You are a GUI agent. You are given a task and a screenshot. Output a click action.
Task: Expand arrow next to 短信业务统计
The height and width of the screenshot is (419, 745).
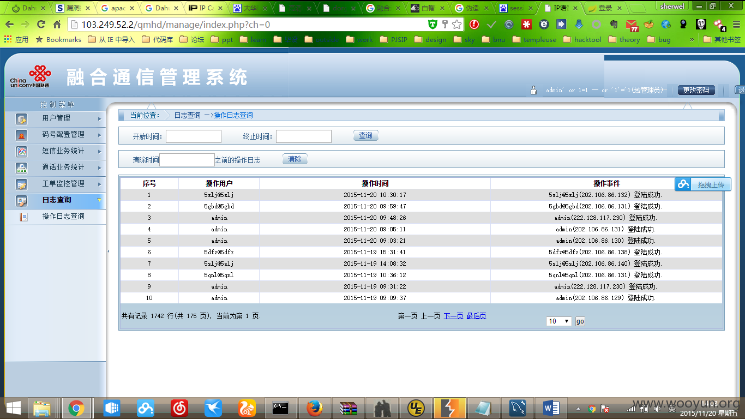(99, 151)
